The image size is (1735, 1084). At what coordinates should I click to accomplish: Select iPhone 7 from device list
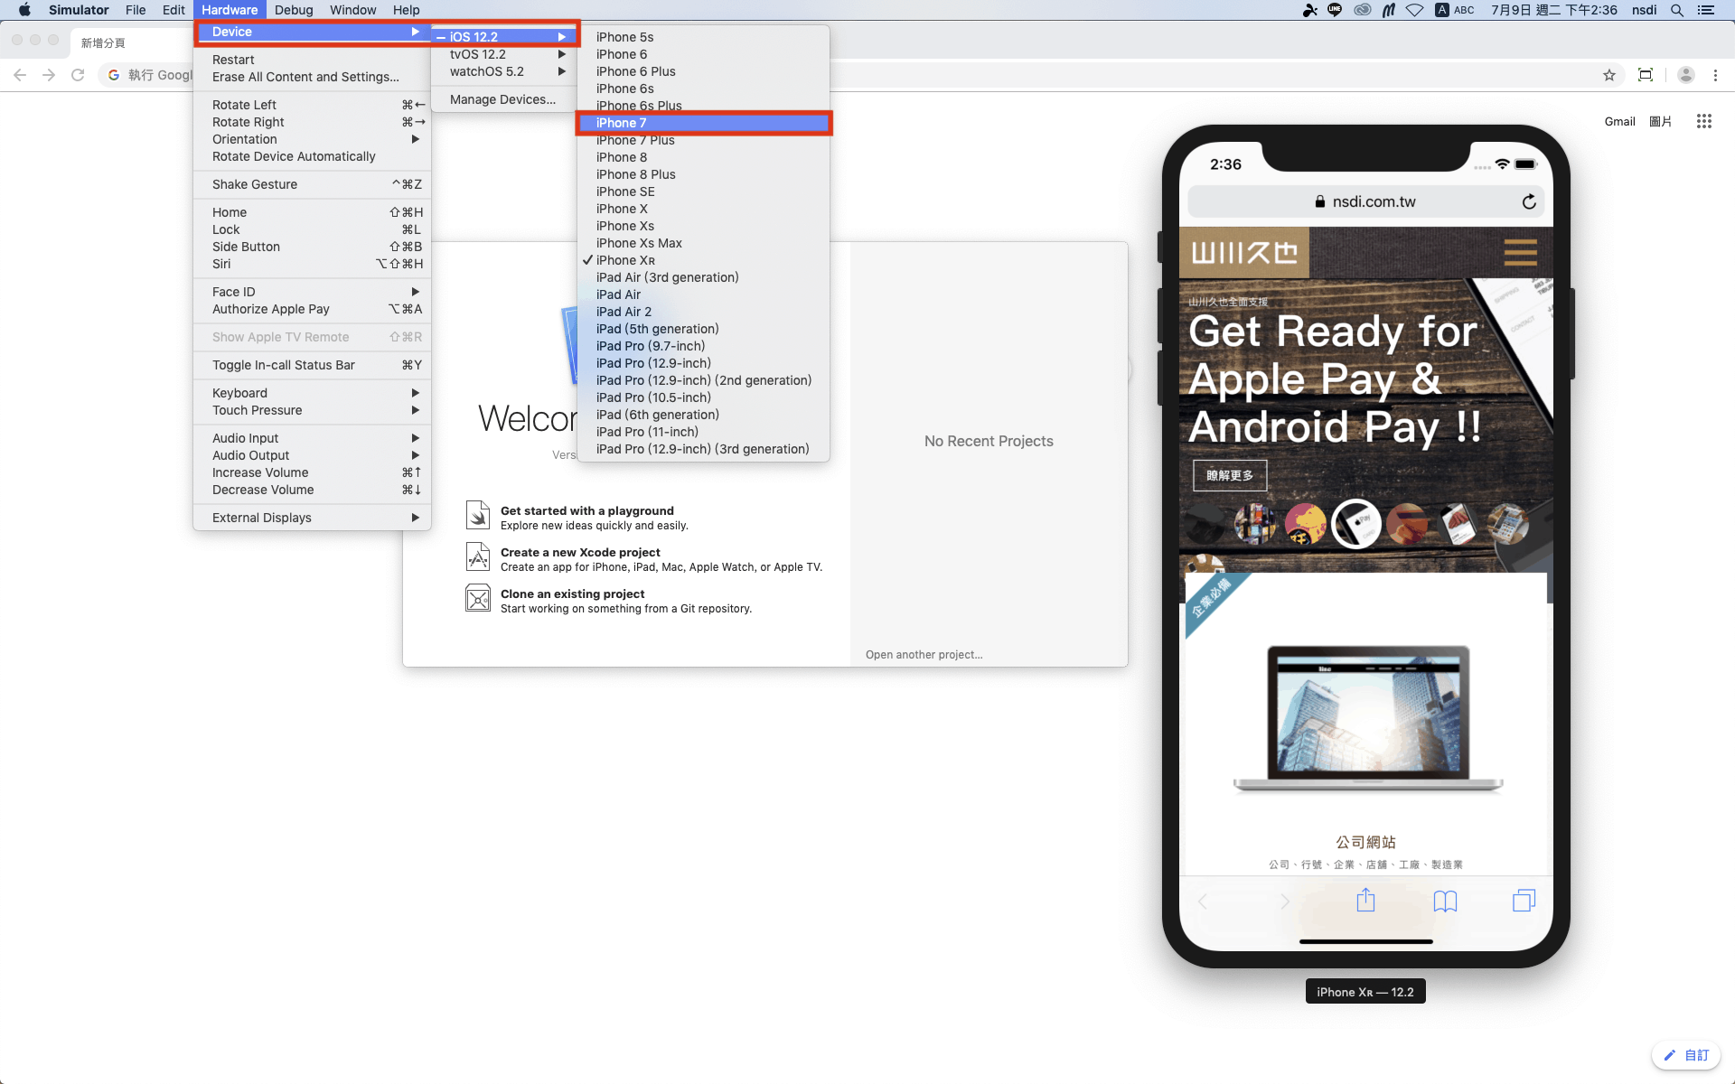621,123
